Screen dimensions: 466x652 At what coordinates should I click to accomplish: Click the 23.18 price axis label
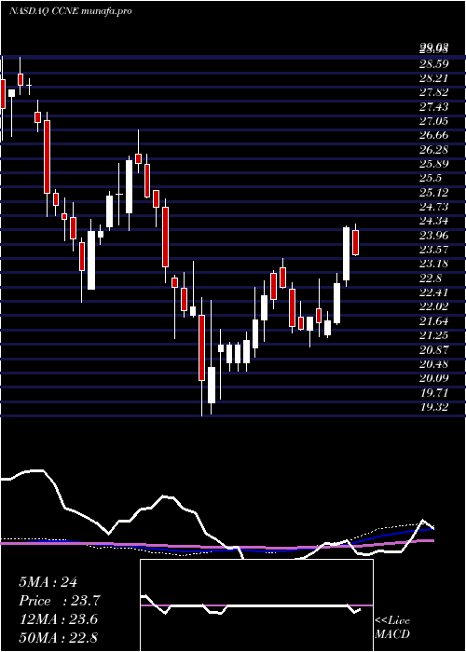pyautogui.click(x=434, y=264)
